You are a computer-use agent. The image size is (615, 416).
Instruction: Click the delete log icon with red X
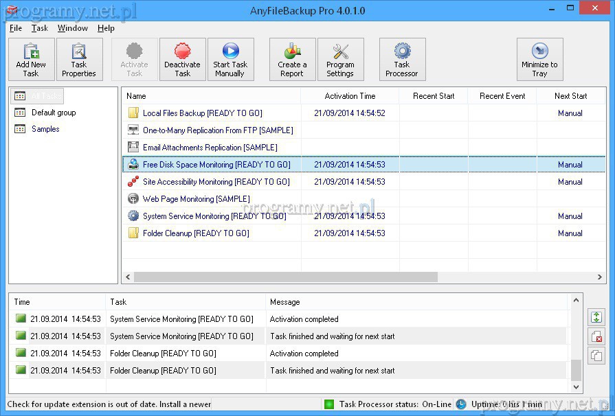coord(596,336)
